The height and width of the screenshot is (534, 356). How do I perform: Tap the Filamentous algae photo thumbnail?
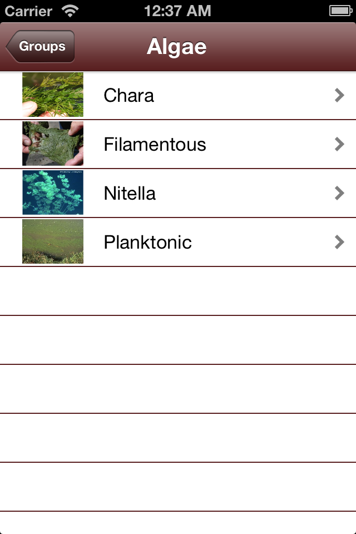pos(53,144)
